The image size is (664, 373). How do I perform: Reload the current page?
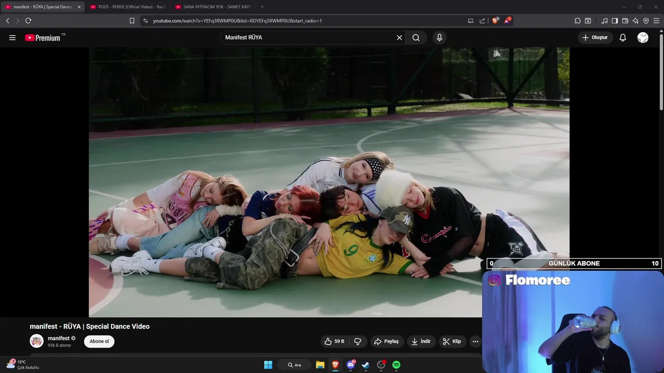point(28,21)
